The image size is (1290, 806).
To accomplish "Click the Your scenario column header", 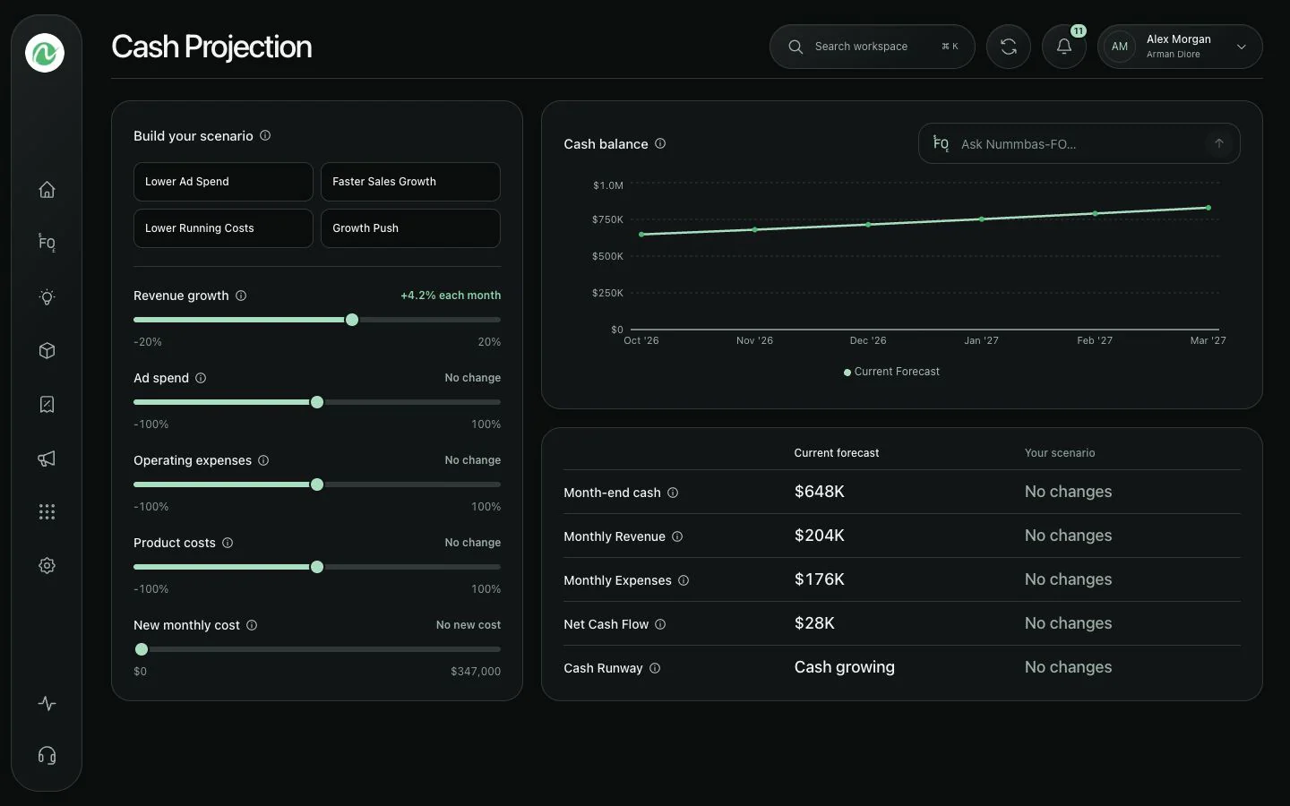I will pos(1060,453).
